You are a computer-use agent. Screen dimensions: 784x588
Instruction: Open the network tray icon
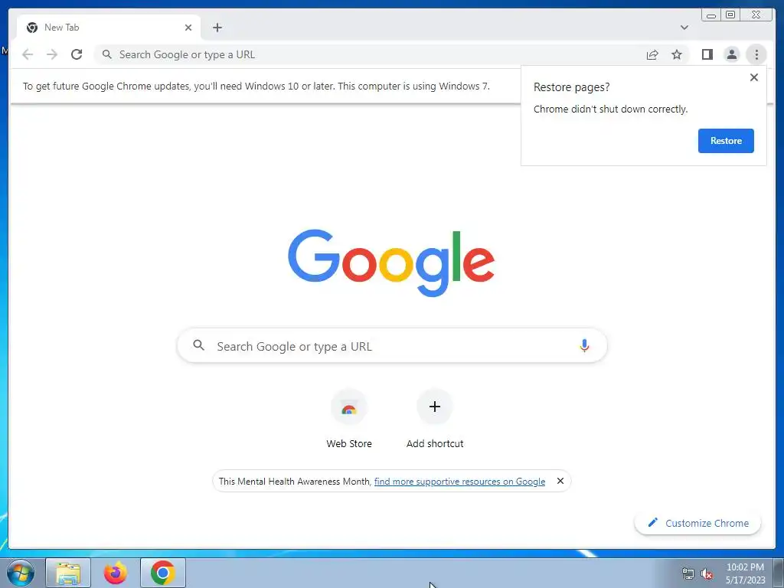click(x=688, y=573)
